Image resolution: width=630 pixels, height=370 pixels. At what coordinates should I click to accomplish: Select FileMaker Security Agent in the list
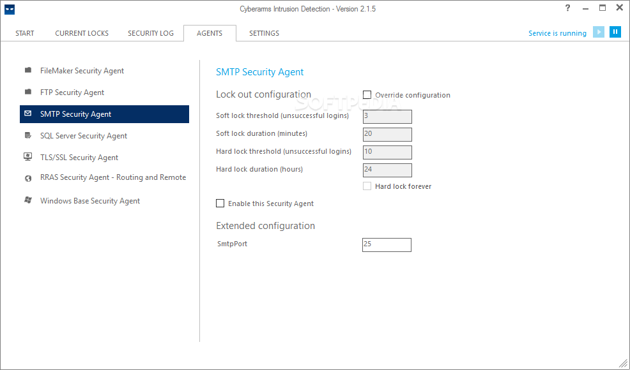coord(104,71)
